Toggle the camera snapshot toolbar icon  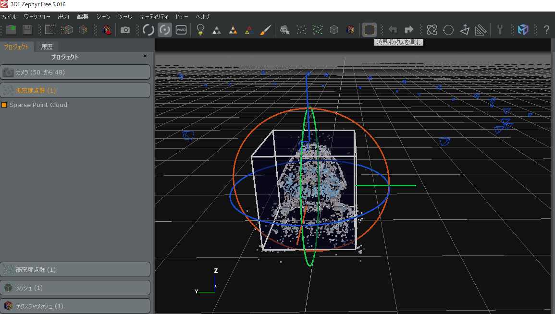pyautogui.click(x=125, y=30)
